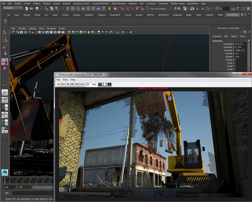Go to first frame in FCheck
Viewport: 252px width, 202px height.
59,84
